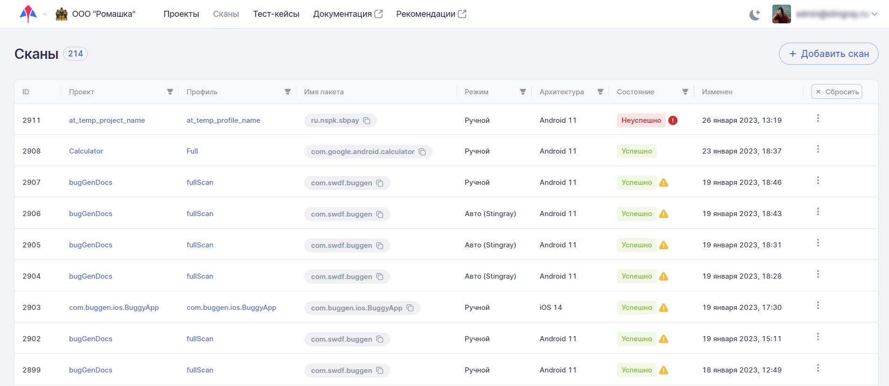Toggle dark mode with moon icon
The image size is (889, 386).
tap(755, 14)
